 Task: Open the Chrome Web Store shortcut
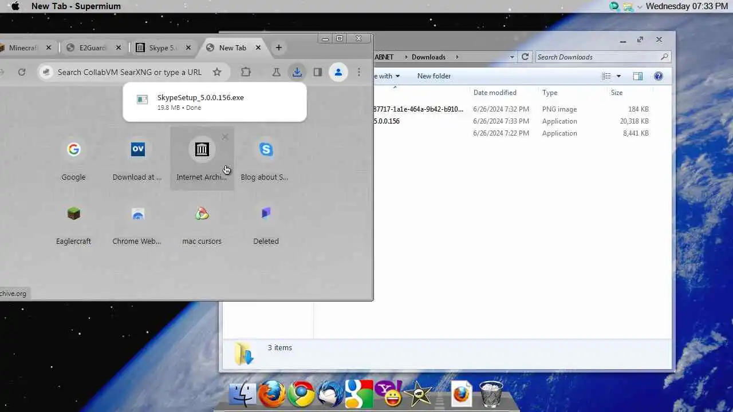137,223
